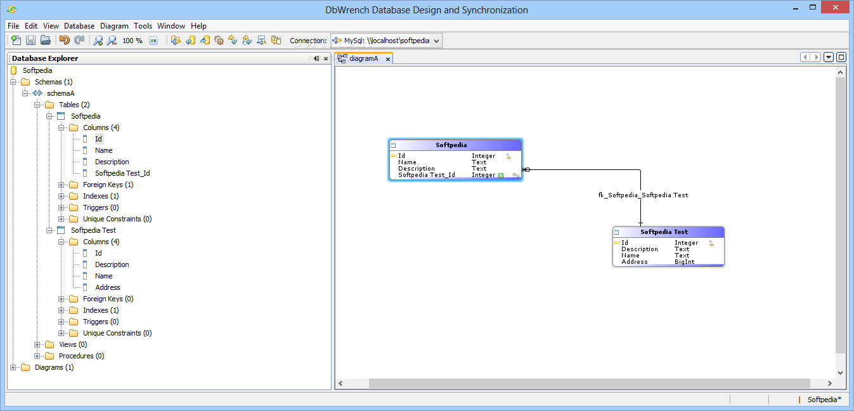854x411 pixels.
Task: Open the Diagram menu
Action: [x=114, y=26]
